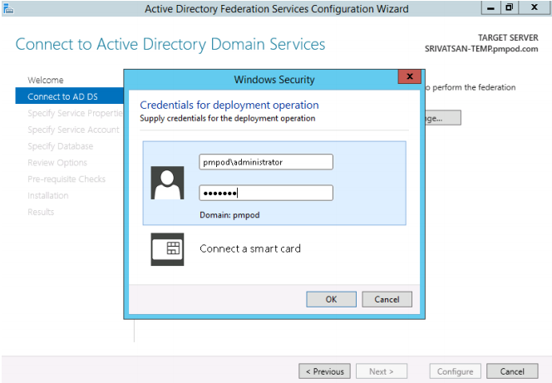Viewport: 552px width, 383px height.
Task: Click 'Connect to Active Directory Domain Services' heading
Action: coord(170,45)
